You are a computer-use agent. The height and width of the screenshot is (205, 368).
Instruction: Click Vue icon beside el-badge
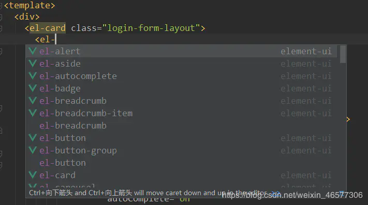click(33, 88)
